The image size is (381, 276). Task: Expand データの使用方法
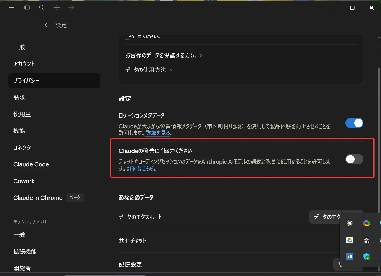click(148, 70)
